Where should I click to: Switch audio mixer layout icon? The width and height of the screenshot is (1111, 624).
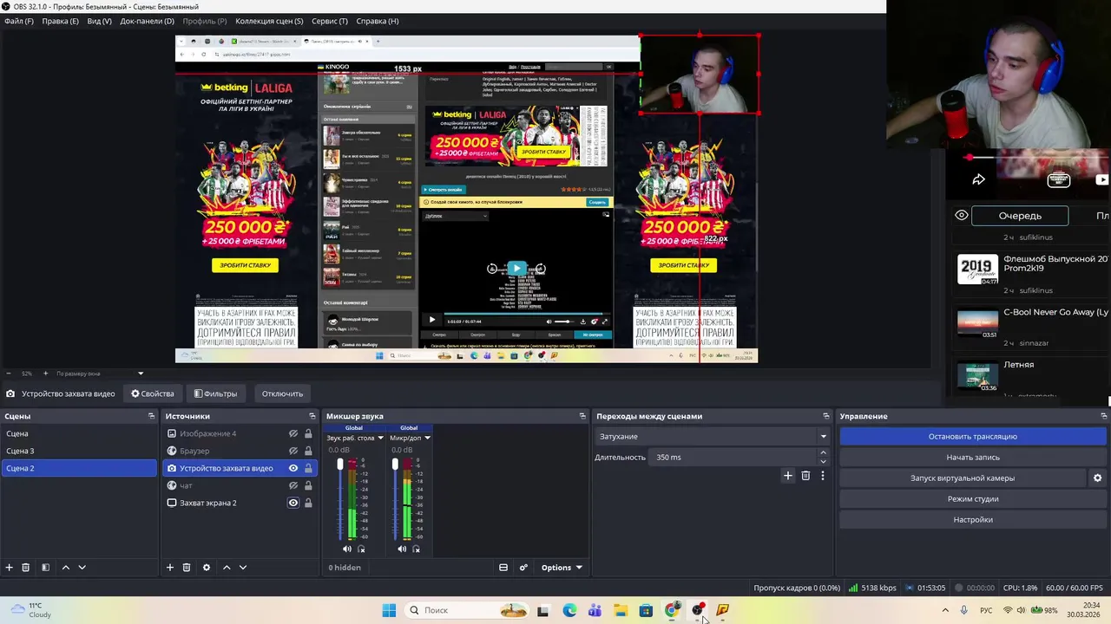pos(503,568)
